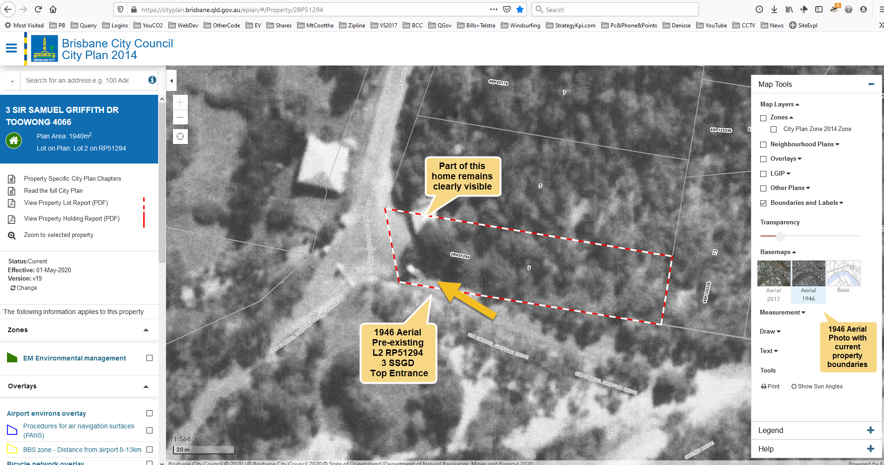Collapse the Map Layers heading
The height and width of the screenshot is (465, 884).
click(x=779, y=105)
